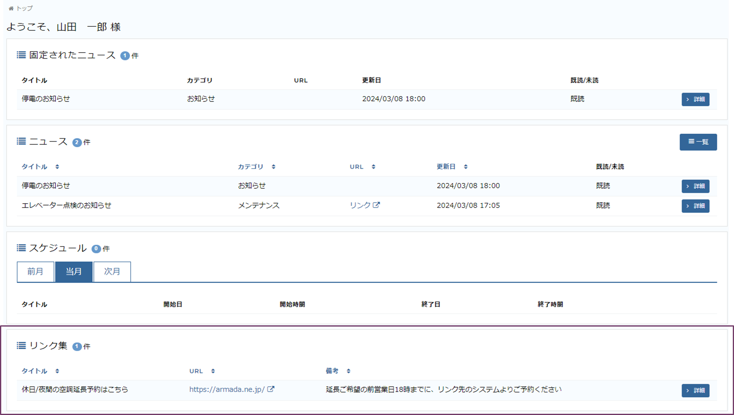Switch schedule to 次月 tab
This screenshot has height=415, width=734.
coord(112,271)
